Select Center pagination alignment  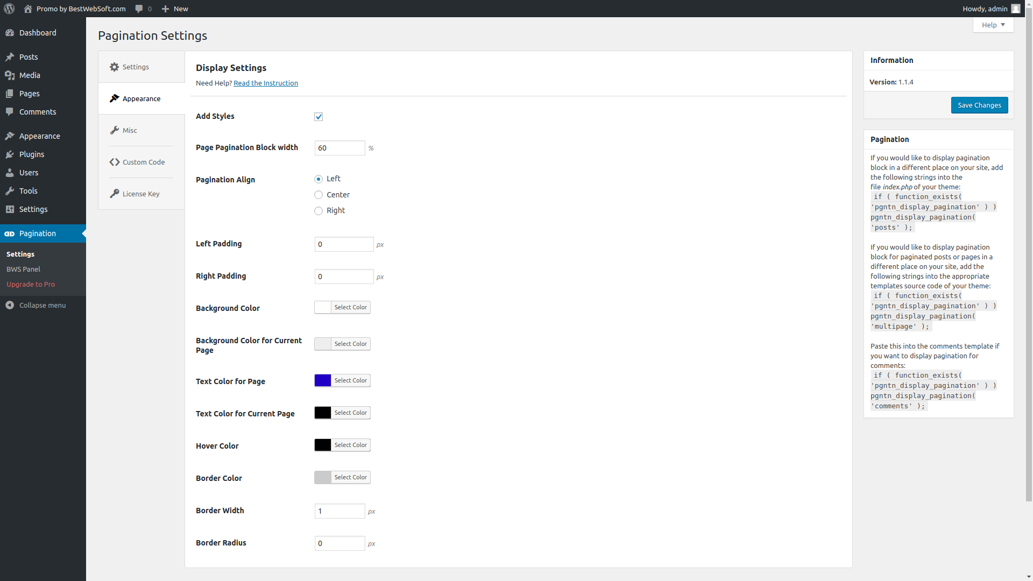pos(319,195)
